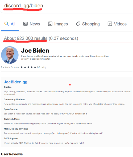Click the fifth rating star
Image resolution: width=133 pixels, height=157 pixels.
tap(35, 67)
